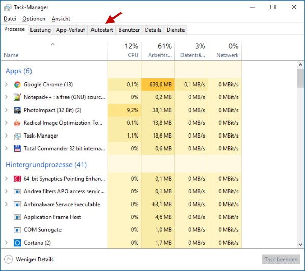The width and height of the screenshot is (305, 271).
Task: Switch to the App-Verlauf tab
Action: click(x=71, y=30)
